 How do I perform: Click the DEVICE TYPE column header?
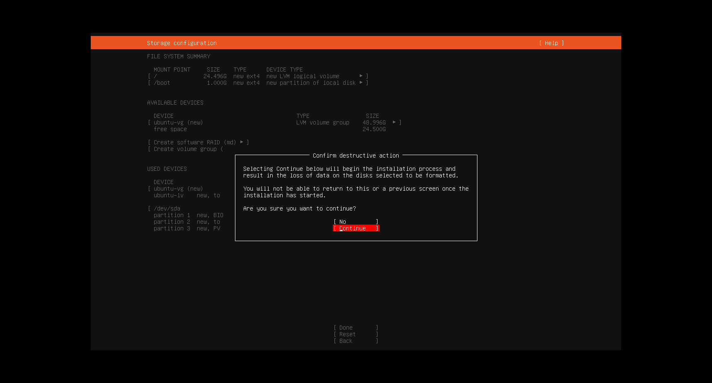coord(284,69)
